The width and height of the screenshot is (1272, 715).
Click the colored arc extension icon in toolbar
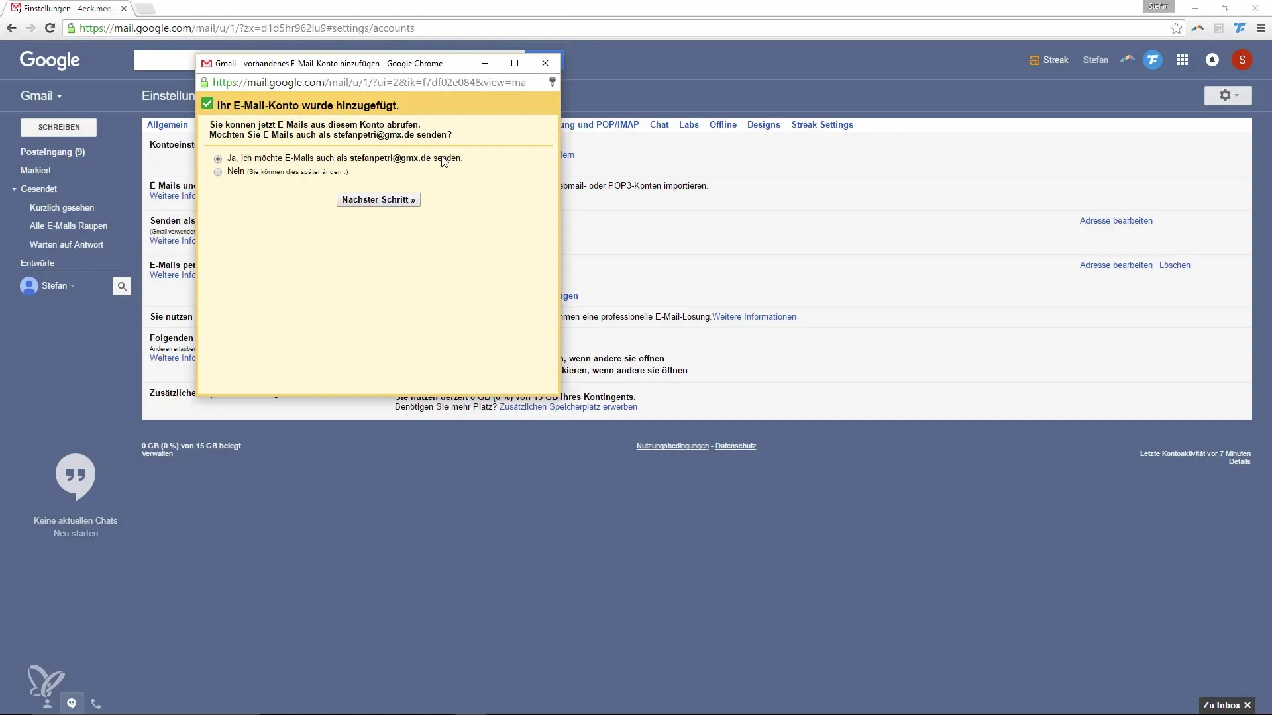[x=1197, y=28]
